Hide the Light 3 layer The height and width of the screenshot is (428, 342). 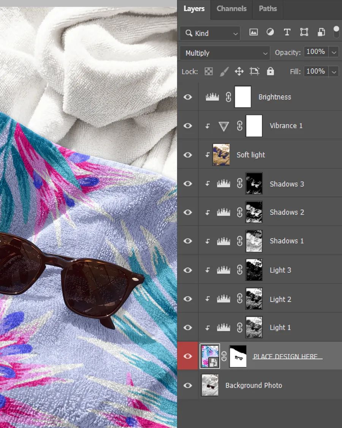188,270
